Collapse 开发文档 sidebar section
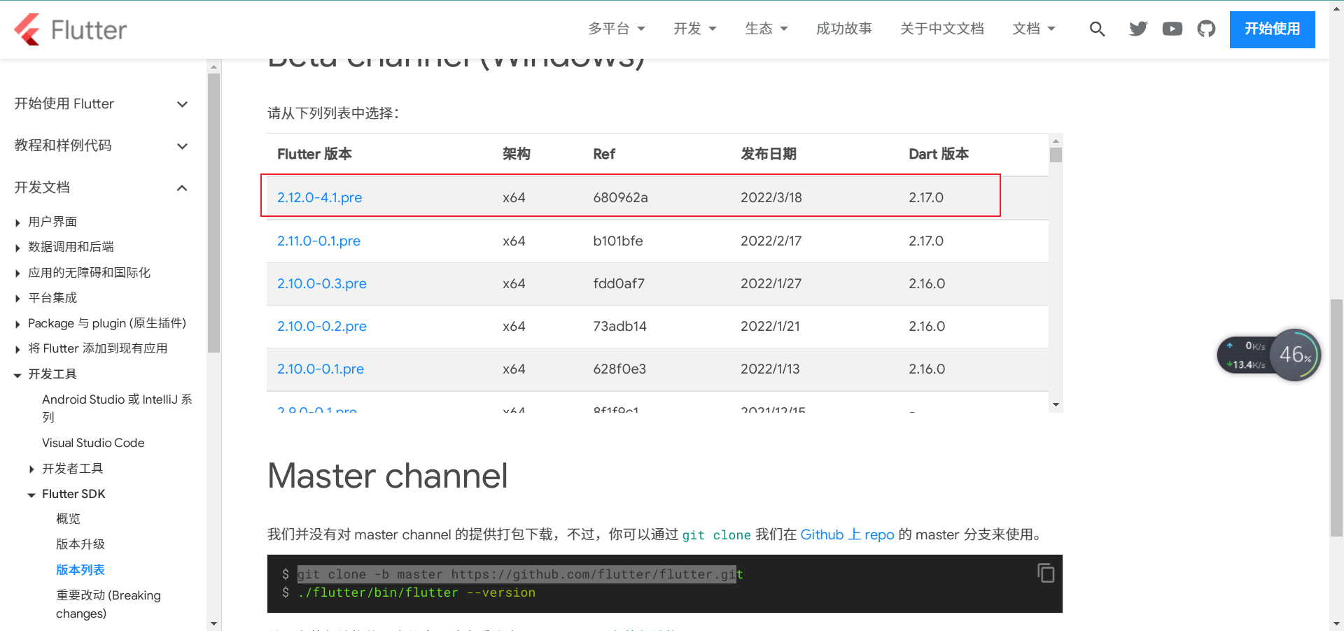 pyautogui.click(x=101, y=187)
